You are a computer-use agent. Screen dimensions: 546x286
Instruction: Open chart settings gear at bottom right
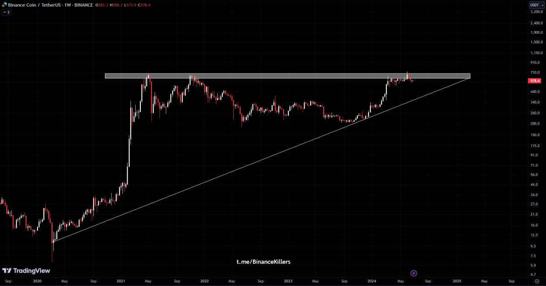click(x=537, y=281)
